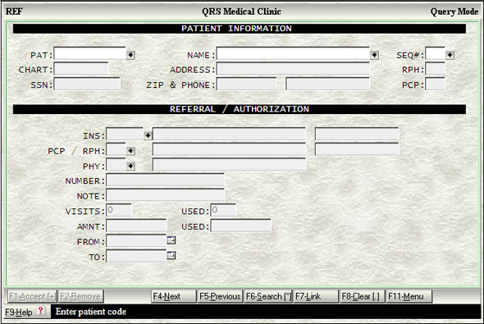The width and height of the screenshot is (484, 324).
Task: Click the USED visits field
Action: click(x=223, y=210)
